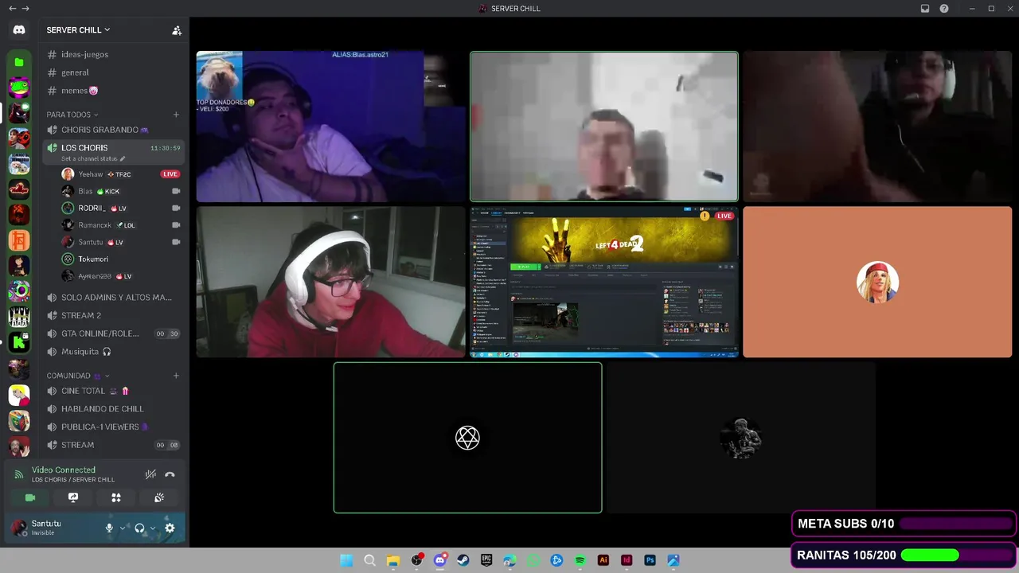
Task: Open Discord home direct messages
Action: coord(19,30)
